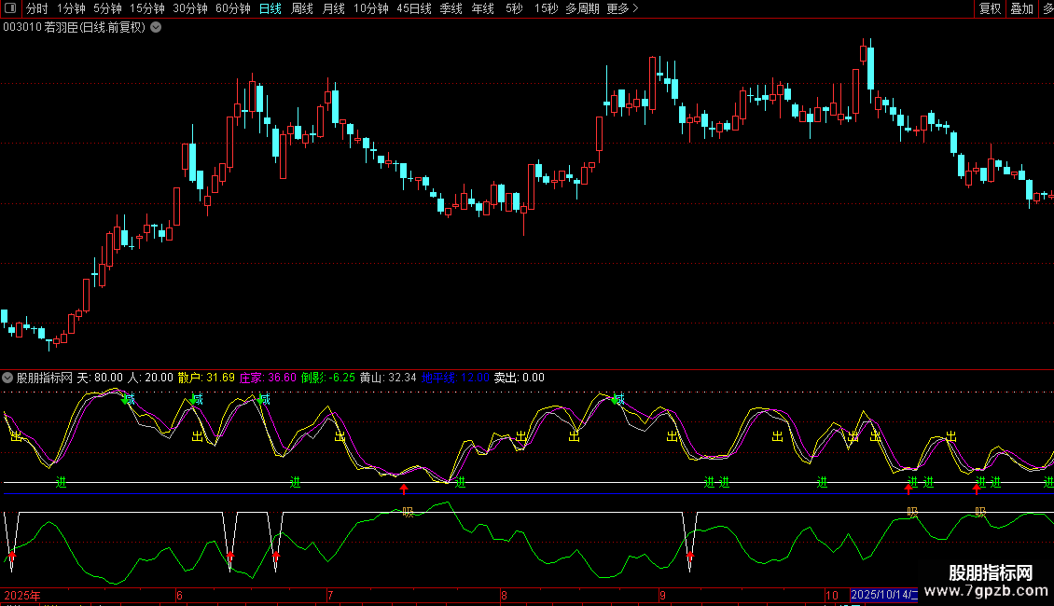This screenshot has width=1054, height=606.
Task: Click the 2025年 label on the time axis
Action: (22, 595)
